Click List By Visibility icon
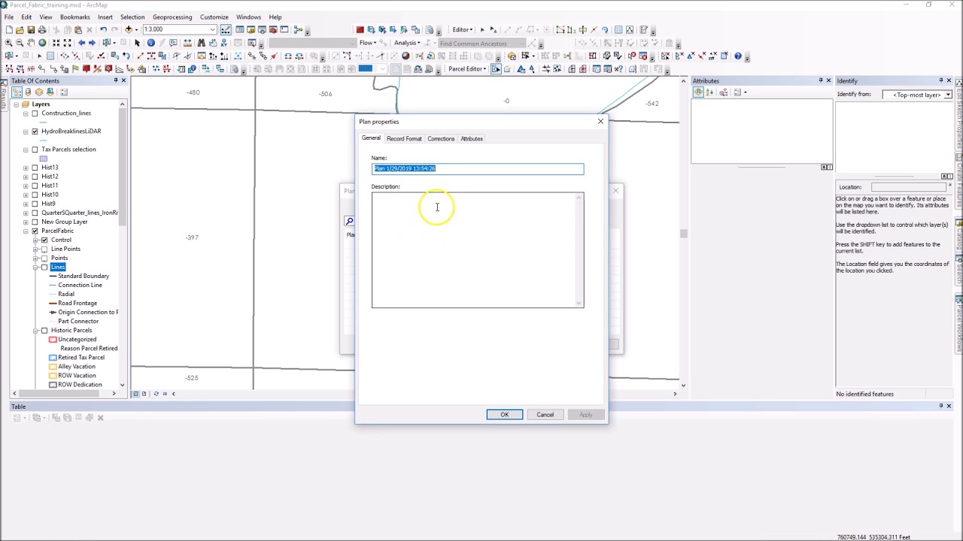The height and width of the screenshot is (541, 963). [39, 92]
